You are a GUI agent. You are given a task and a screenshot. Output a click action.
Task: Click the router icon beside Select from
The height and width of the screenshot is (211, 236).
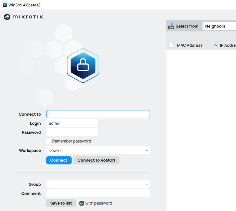click(x=171, y=26)
